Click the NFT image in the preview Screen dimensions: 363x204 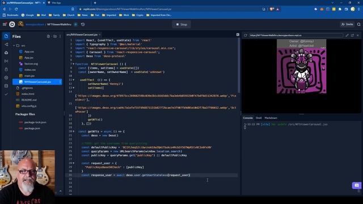click(302, 70)
